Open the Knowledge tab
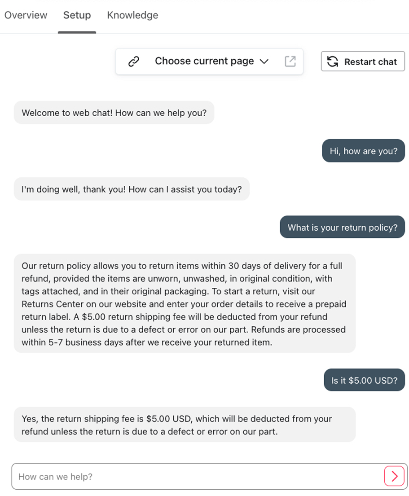The image size is (409, 496). pos(132,15)
